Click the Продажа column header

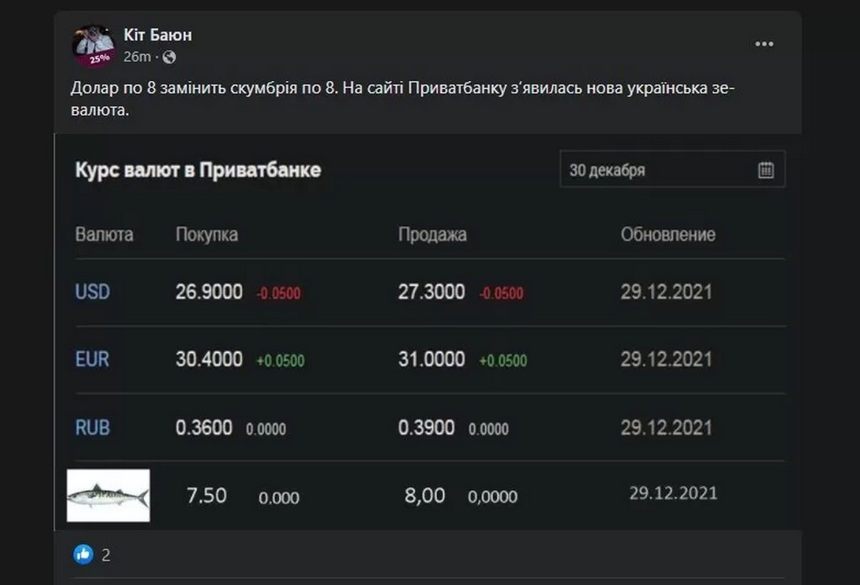click(432, 234)
